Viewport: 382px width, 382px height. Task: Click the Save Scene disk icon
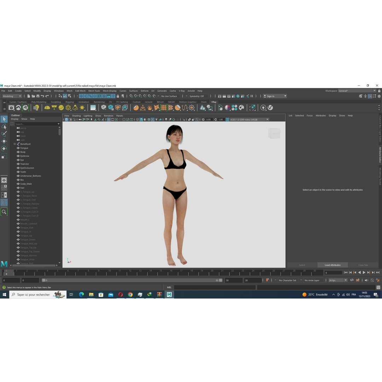[x=38, y=96]
